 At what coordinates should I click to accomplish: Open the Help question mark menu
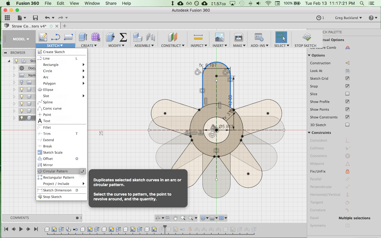coord(373,18)
